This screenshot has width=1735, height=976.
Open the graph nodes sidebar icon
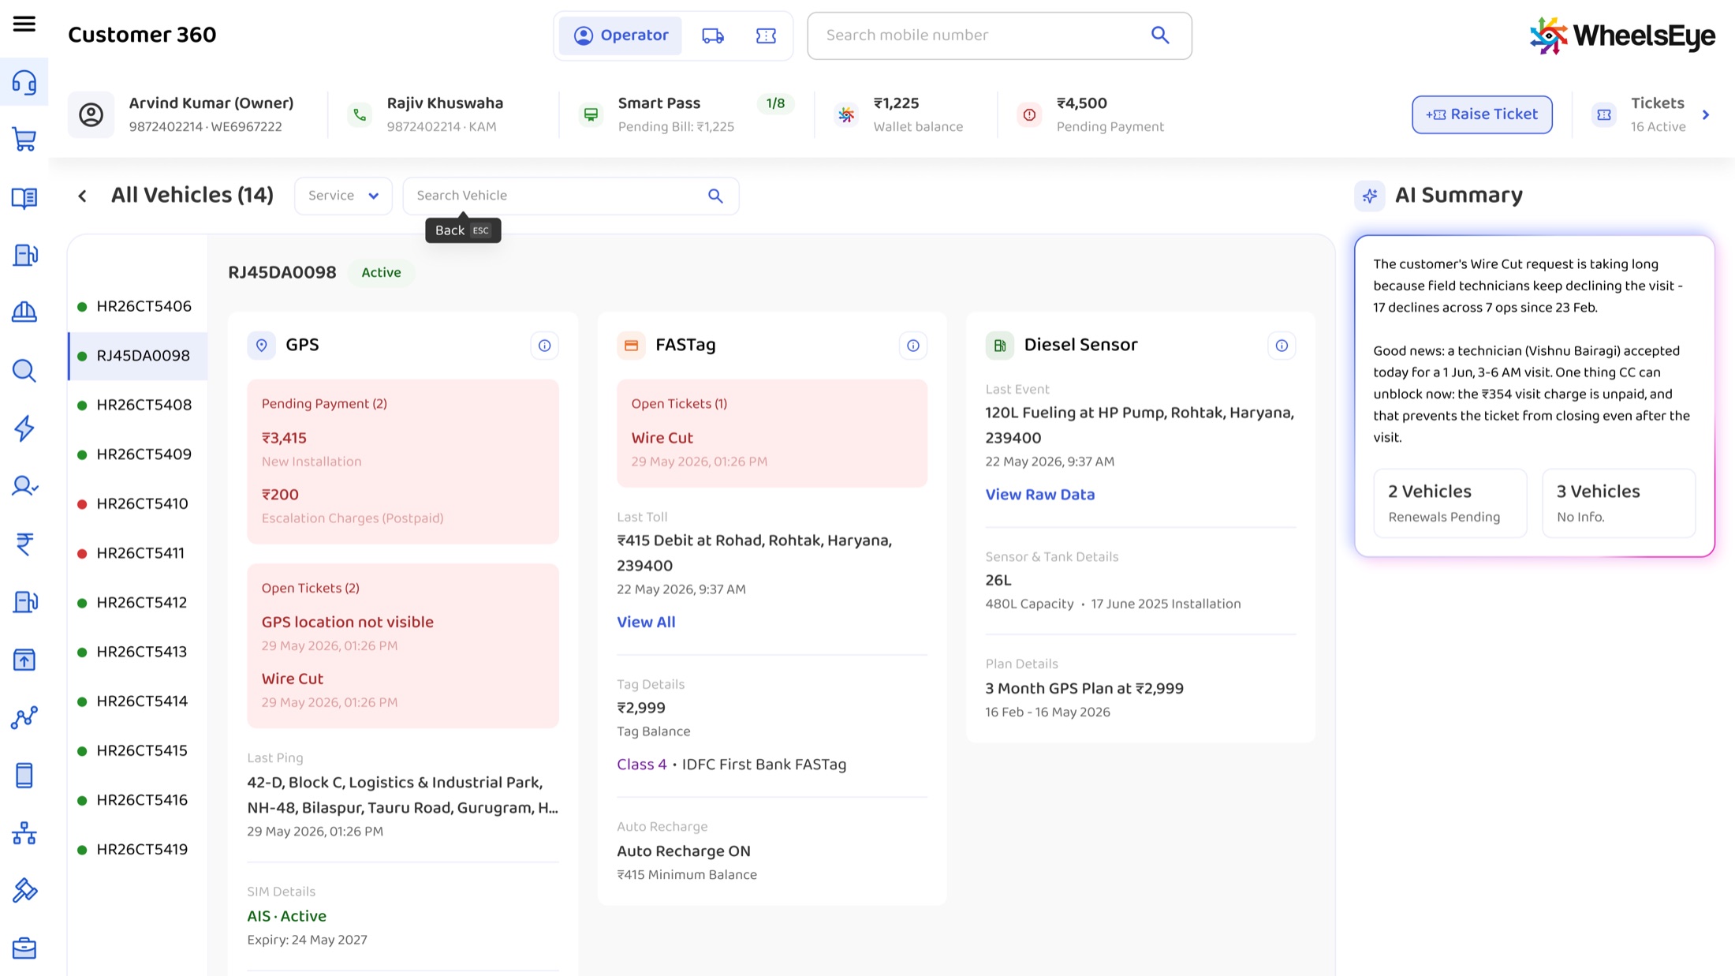pyautogui.click(x=24, y=717)
